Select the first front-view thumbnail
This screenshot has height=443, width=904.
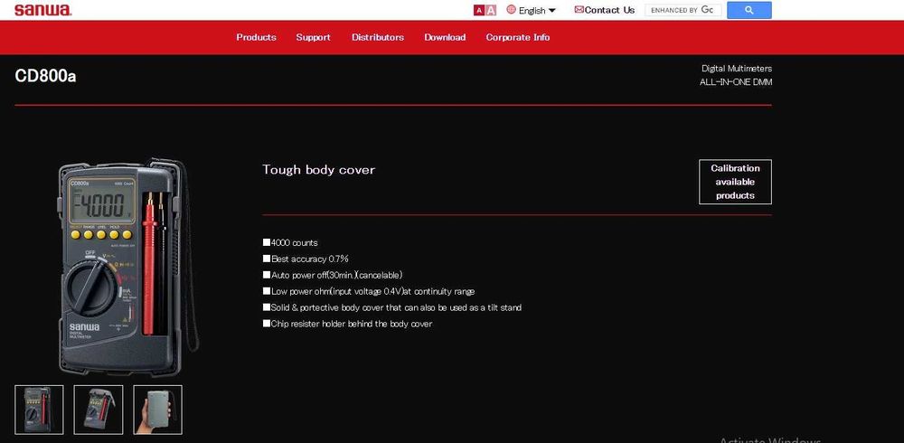pos(39,410)
